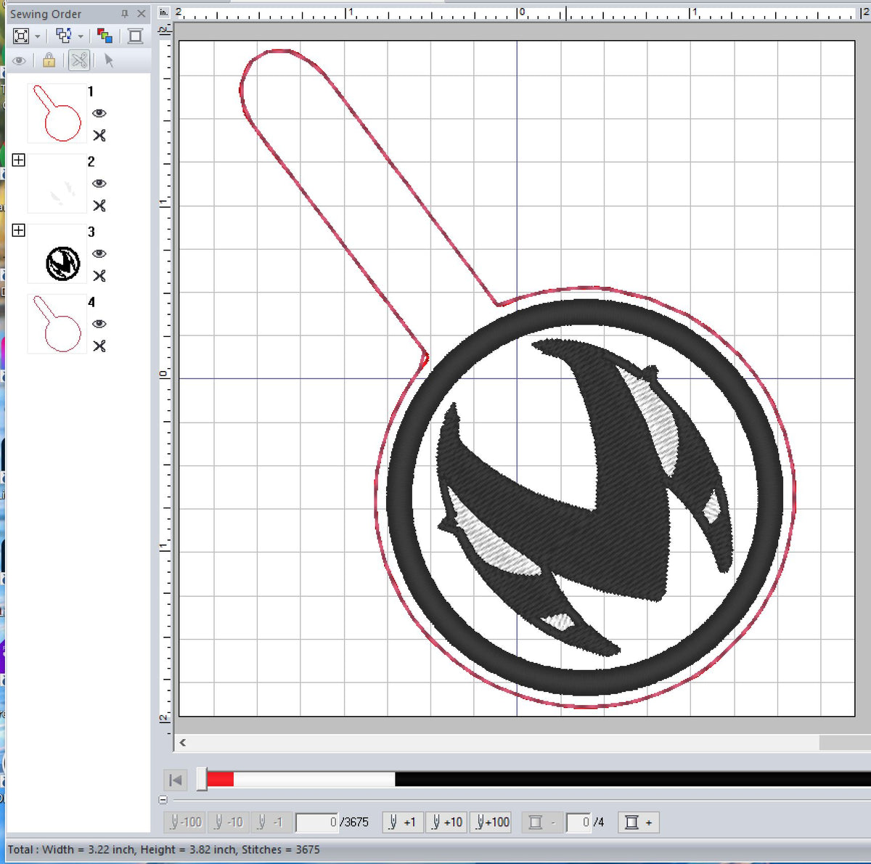
Task: Click the status bar text 'Stitches = 3675'
Action: [280, 849]
